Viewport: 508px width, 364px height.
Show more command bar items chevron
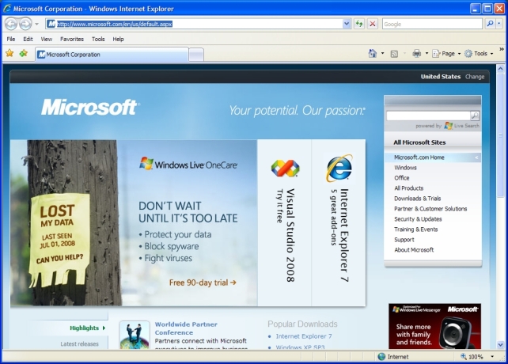[502, 49]
